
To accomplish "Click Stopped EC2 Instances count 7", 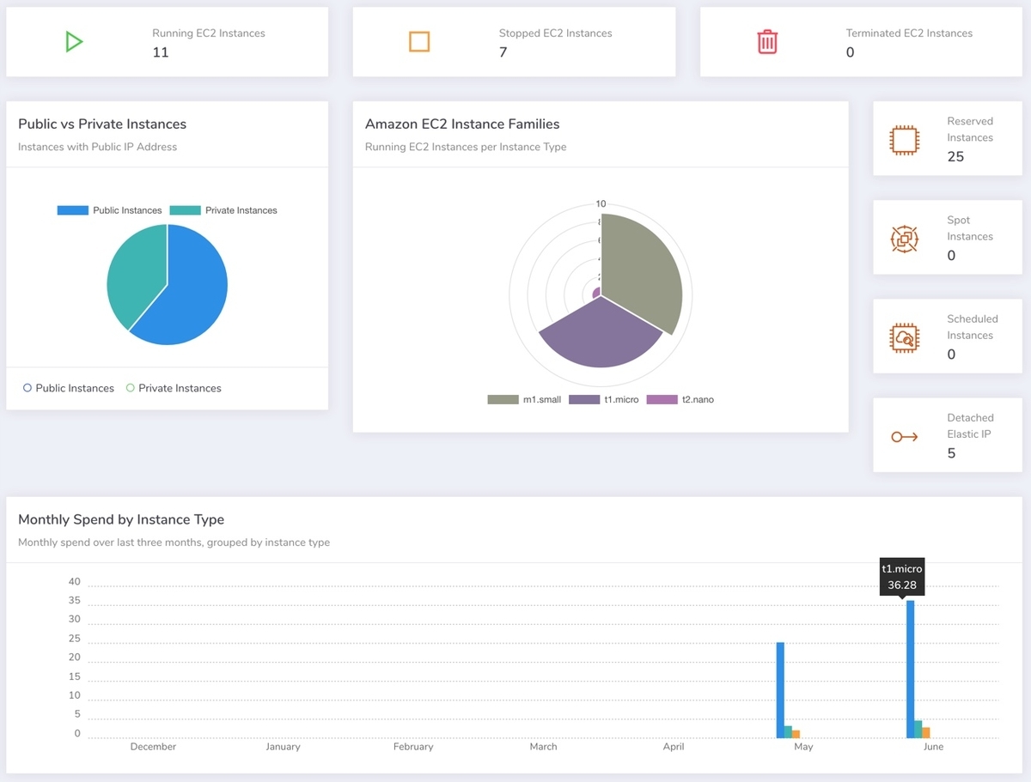I will [503, 52].
